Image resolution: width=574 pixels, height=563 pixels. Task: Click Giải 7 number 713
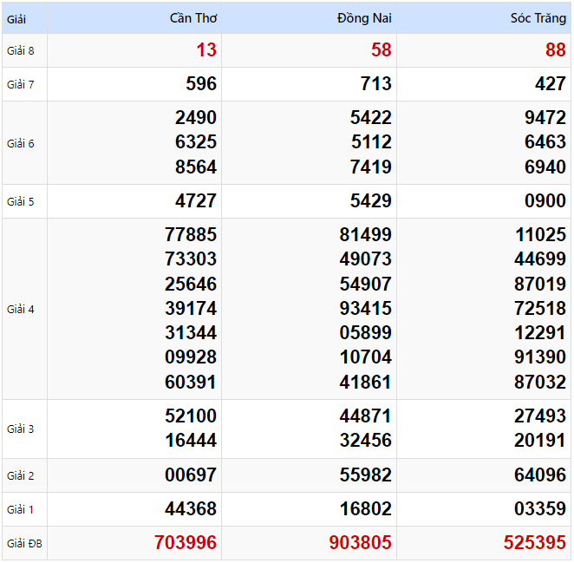click(x=375, y=84)
